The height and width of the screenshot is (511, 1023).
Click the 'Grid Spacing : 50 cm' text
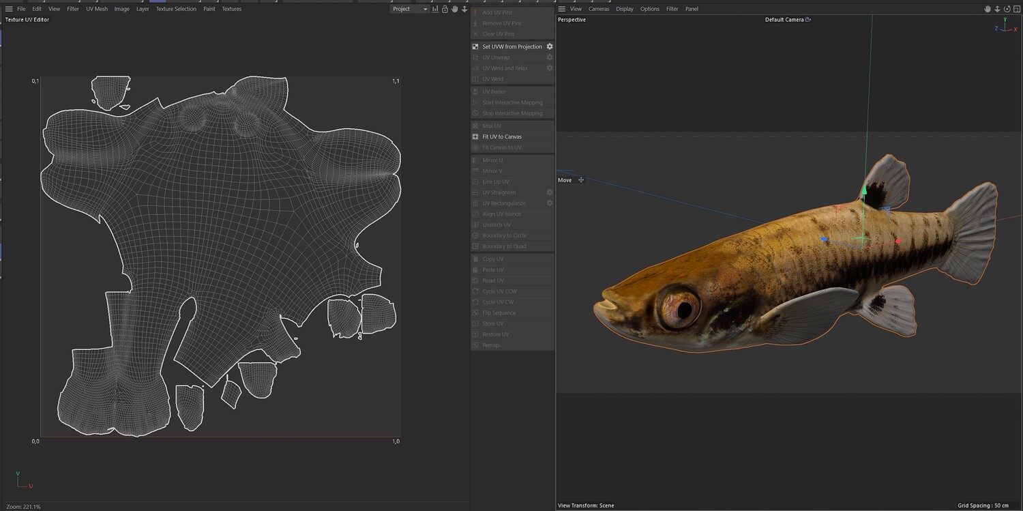pos(983,506)
